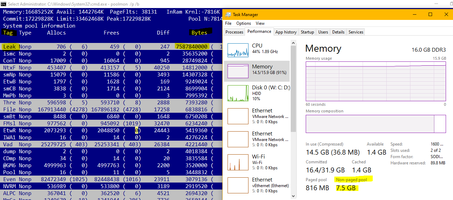453x200 pixels.
Task: Switch to the App history tab
Action: pos(286,32)
